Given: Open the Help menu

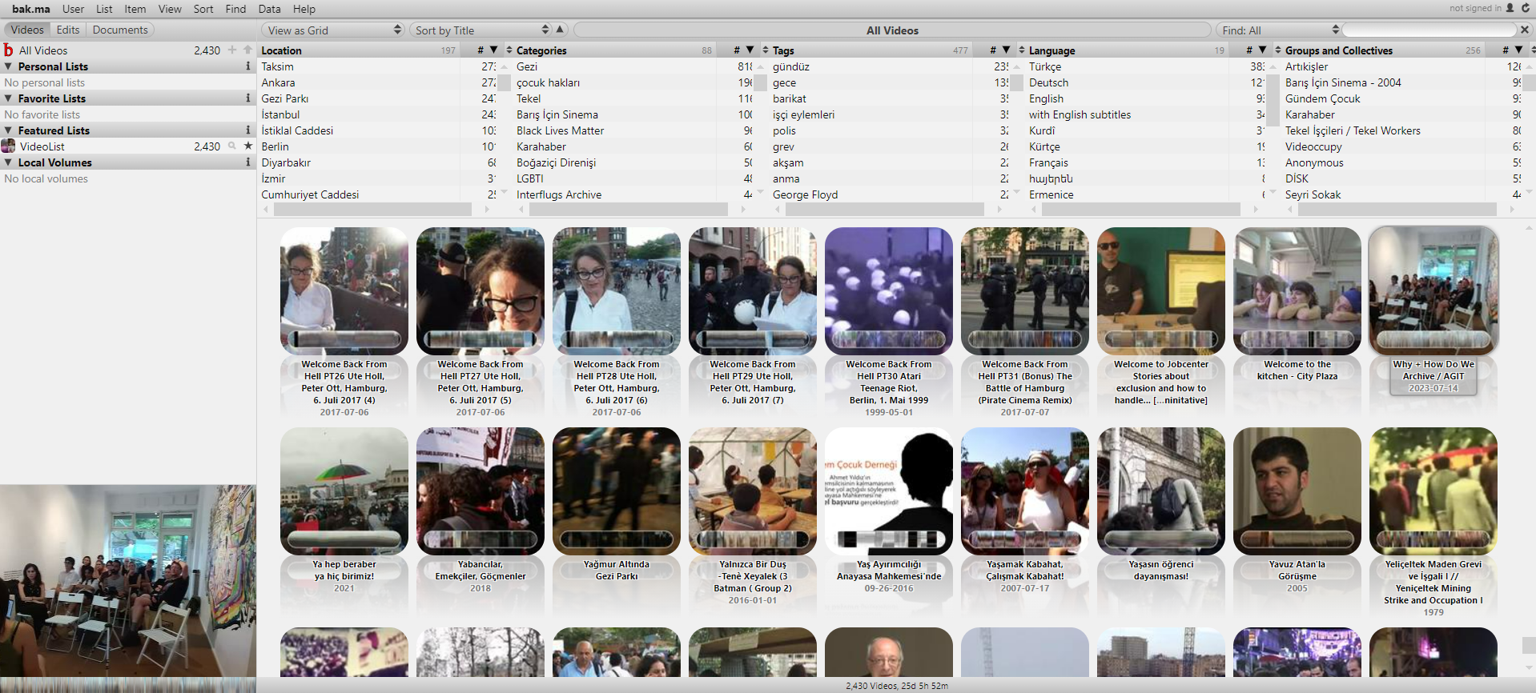Looking at the screenshot, I should tap(304, 9).
